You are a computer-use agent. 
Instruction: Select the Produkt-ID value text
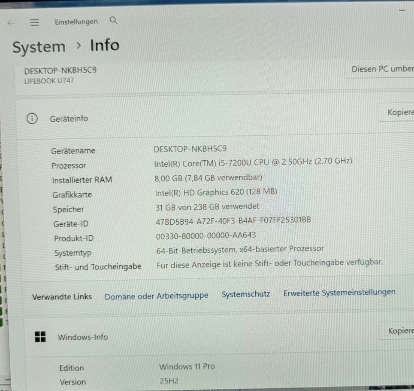click(x=206, y=235)
